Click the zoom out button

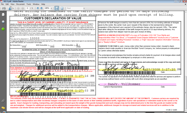(38, 8)
